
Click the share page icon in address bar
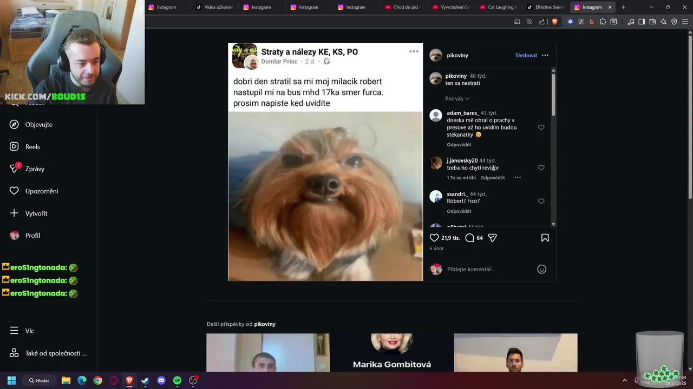click(542, 22)
